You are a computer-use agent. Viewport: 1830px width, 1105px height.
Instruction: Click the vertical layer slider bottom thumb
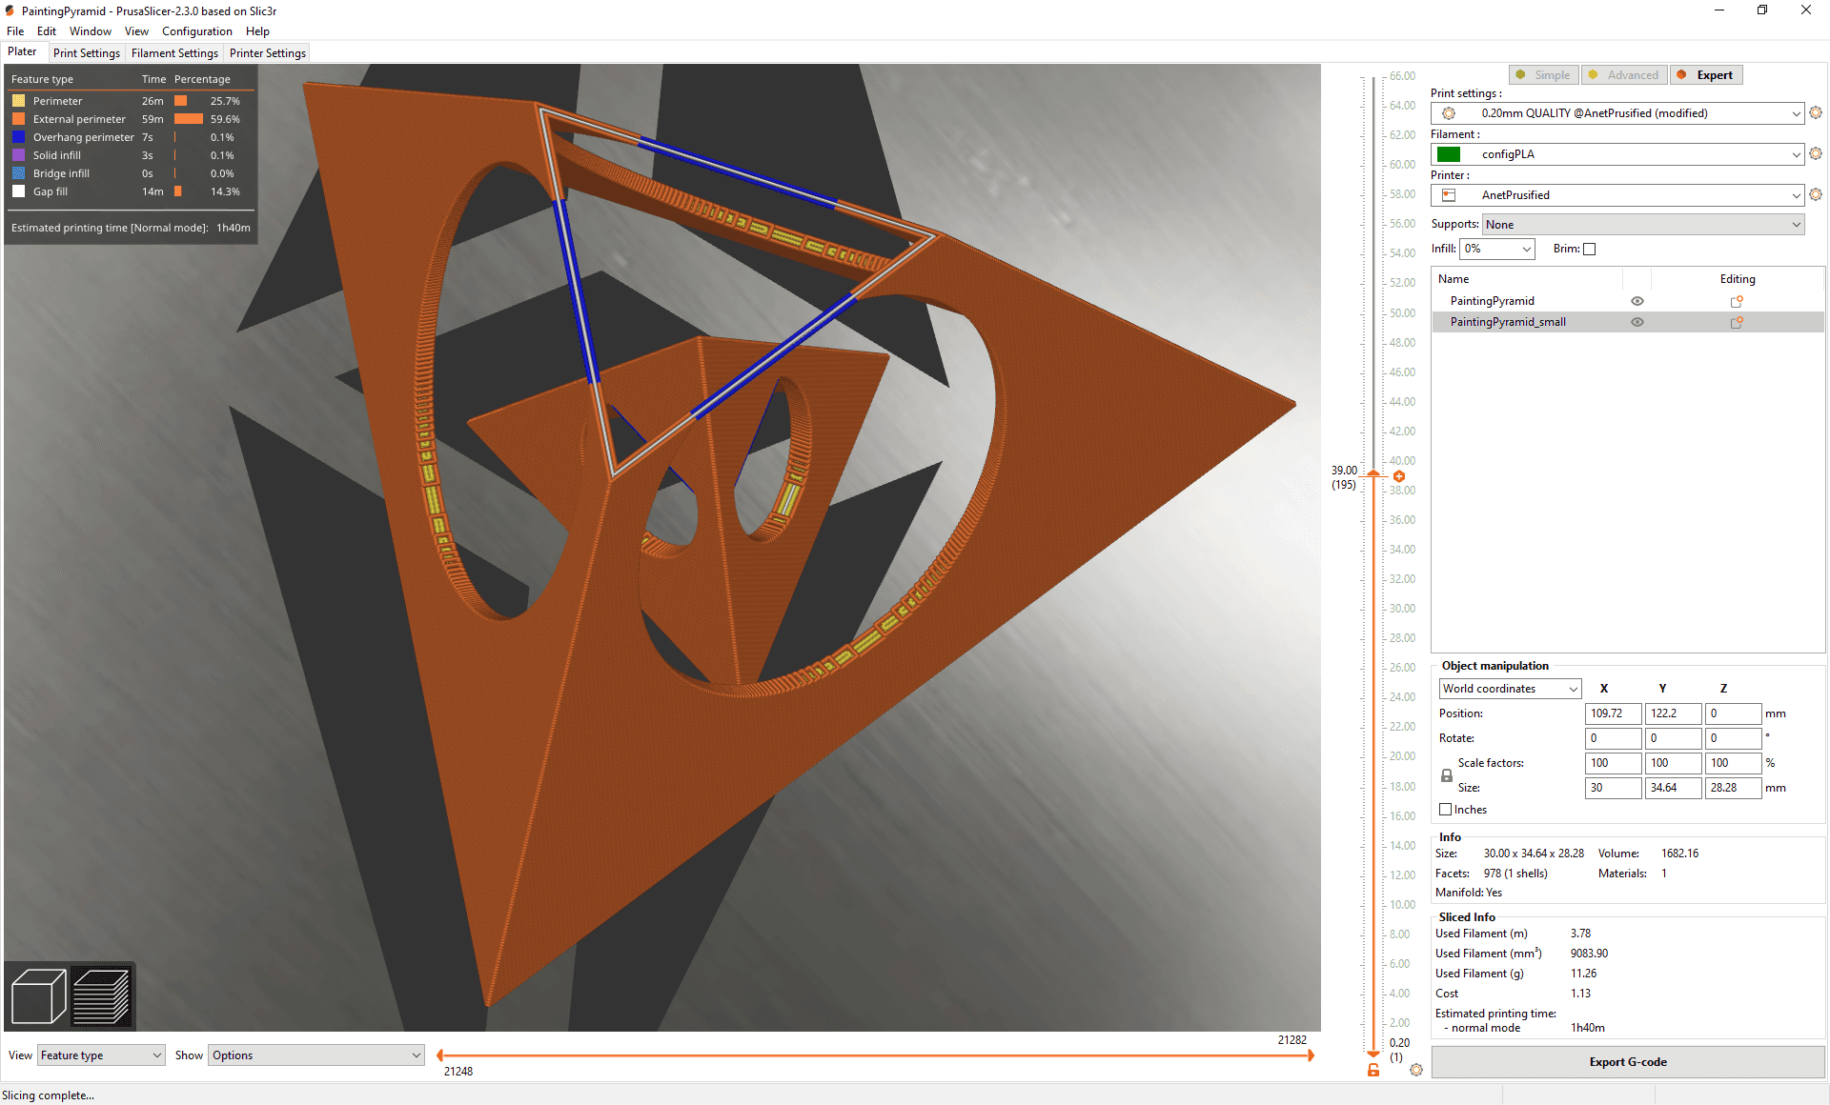tap(1373, 1054)
